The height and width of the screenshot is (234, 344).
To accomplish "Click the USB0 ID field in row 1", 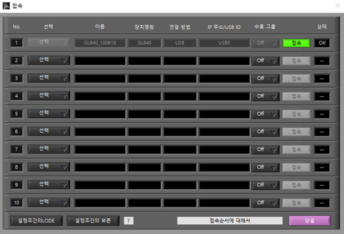I will click(x=224, y=43).
